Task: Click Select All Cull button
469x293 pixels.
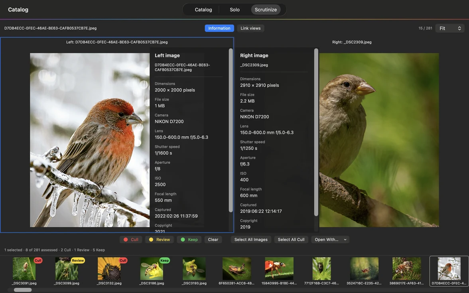Action: click(x=291, y=240)
